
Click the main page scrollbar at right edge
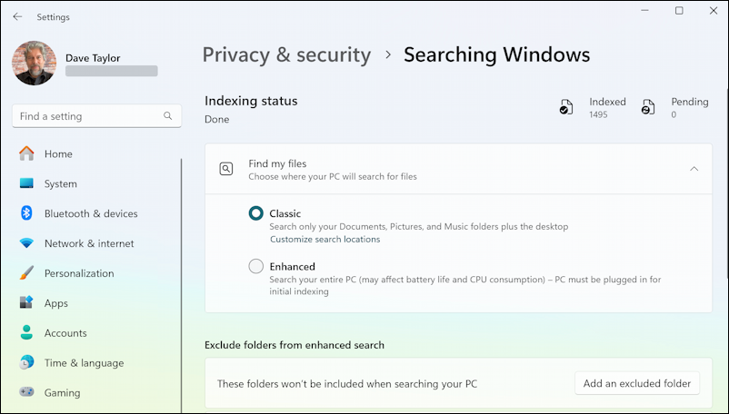point(726,185)
